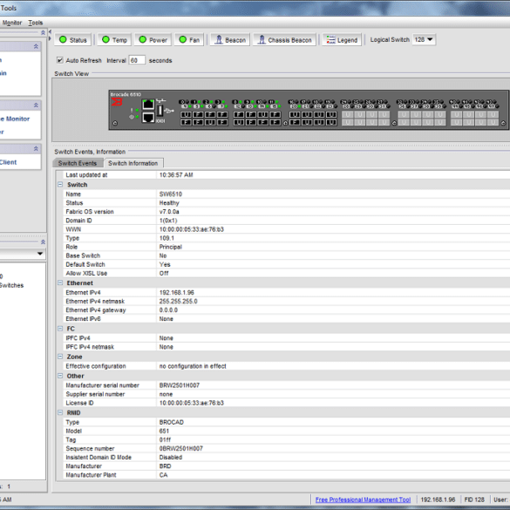
Task: Click the Ethernet IPv4 value 192.168.1.96 in table
Action: pyautogui.click(x=177, y=293)
